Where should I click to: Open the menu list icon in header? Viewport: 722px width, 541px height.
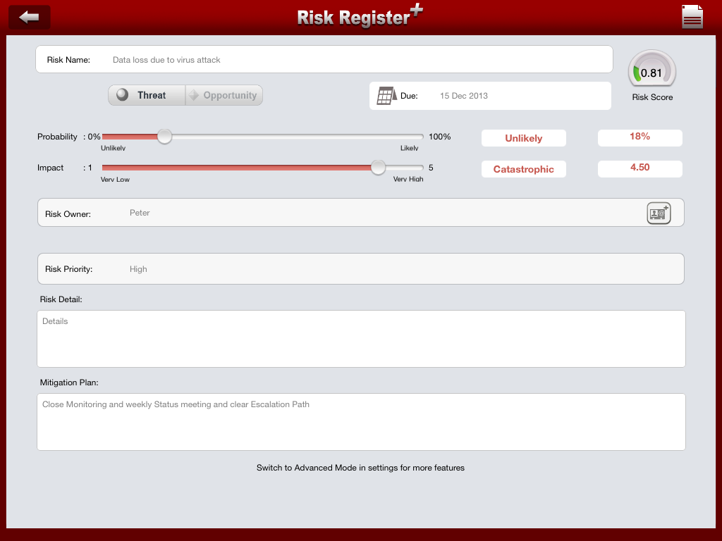coord(692,18)
